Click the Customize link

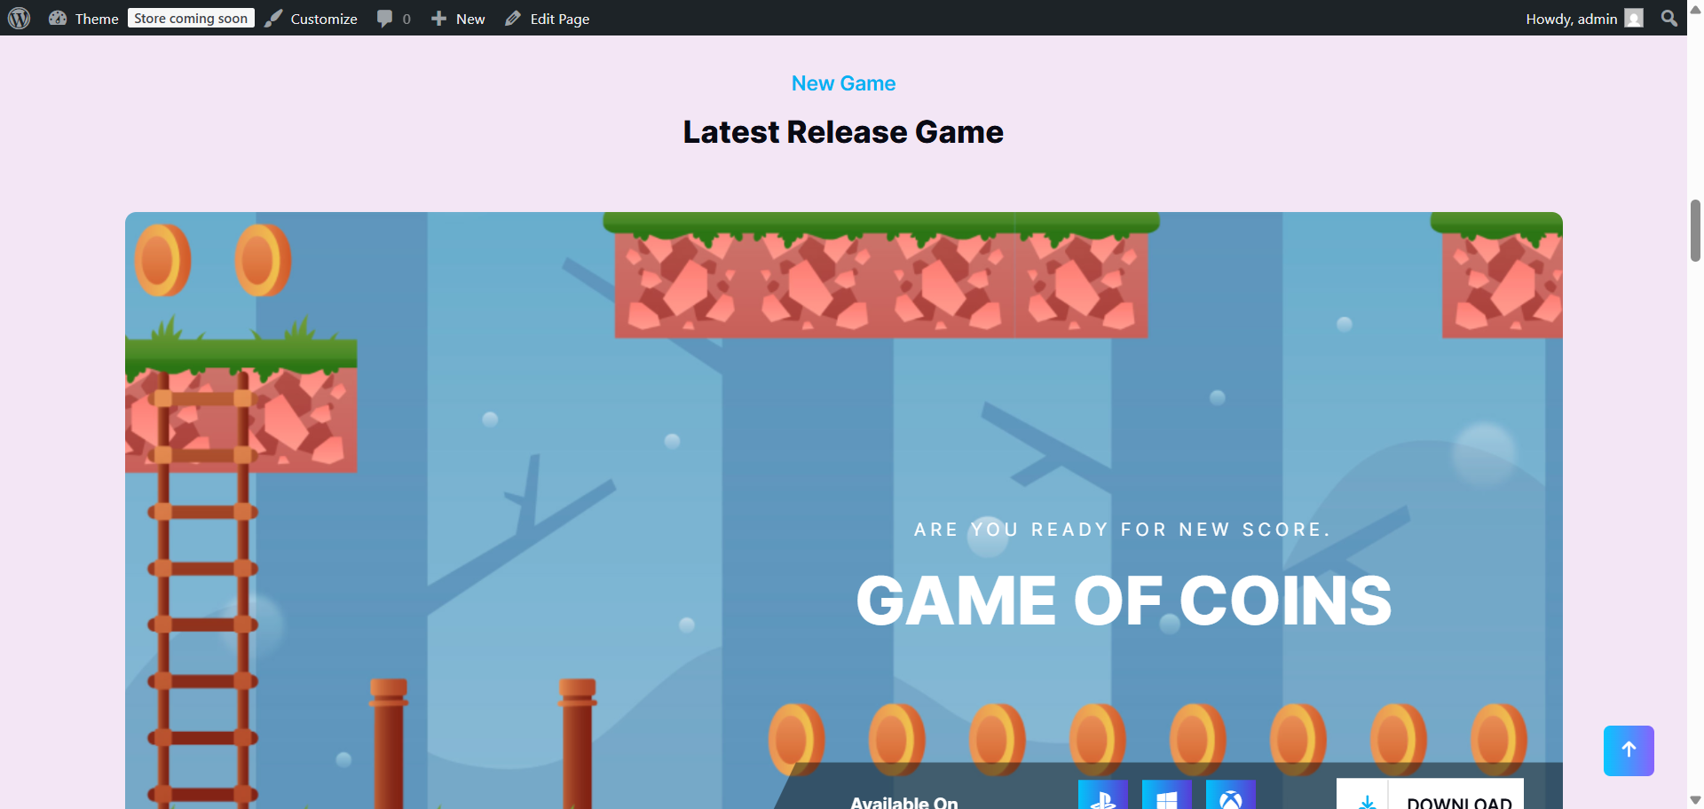(x=324, y=19)
